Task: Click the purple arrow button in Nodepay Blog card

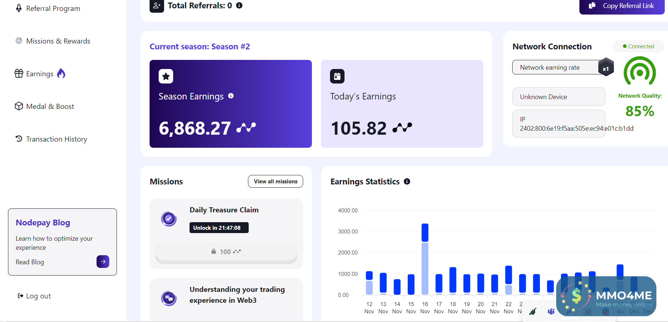Action: point(103,262)
